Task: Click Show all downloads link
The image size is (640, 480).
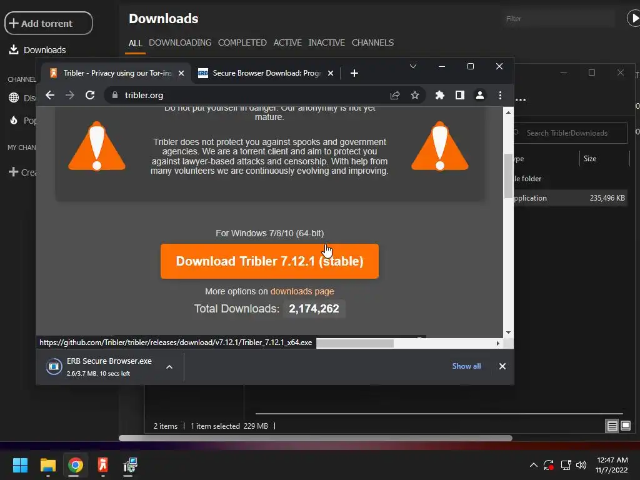Action: click(466, 366)
